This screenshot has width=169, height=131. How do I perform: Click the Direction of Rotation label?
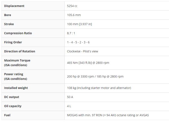click(x=19, y=51)
